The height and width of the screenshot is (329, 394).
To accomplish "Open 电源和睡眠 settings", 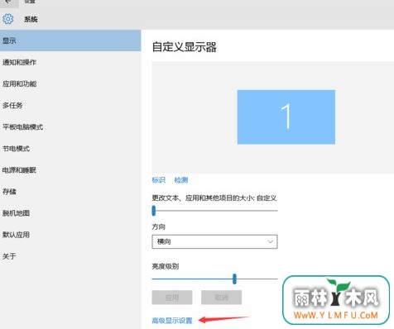I will coord(70,170).
